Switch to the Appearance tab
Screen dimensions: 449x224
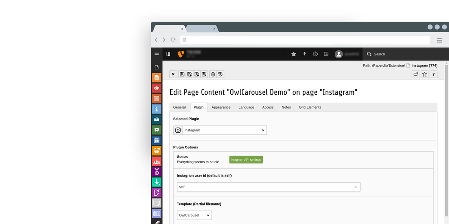point(221,107)
